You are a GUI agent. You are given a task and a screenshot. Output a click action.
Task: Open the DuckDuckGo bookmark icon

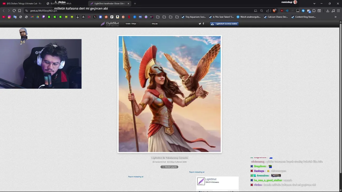pos(123,17)
